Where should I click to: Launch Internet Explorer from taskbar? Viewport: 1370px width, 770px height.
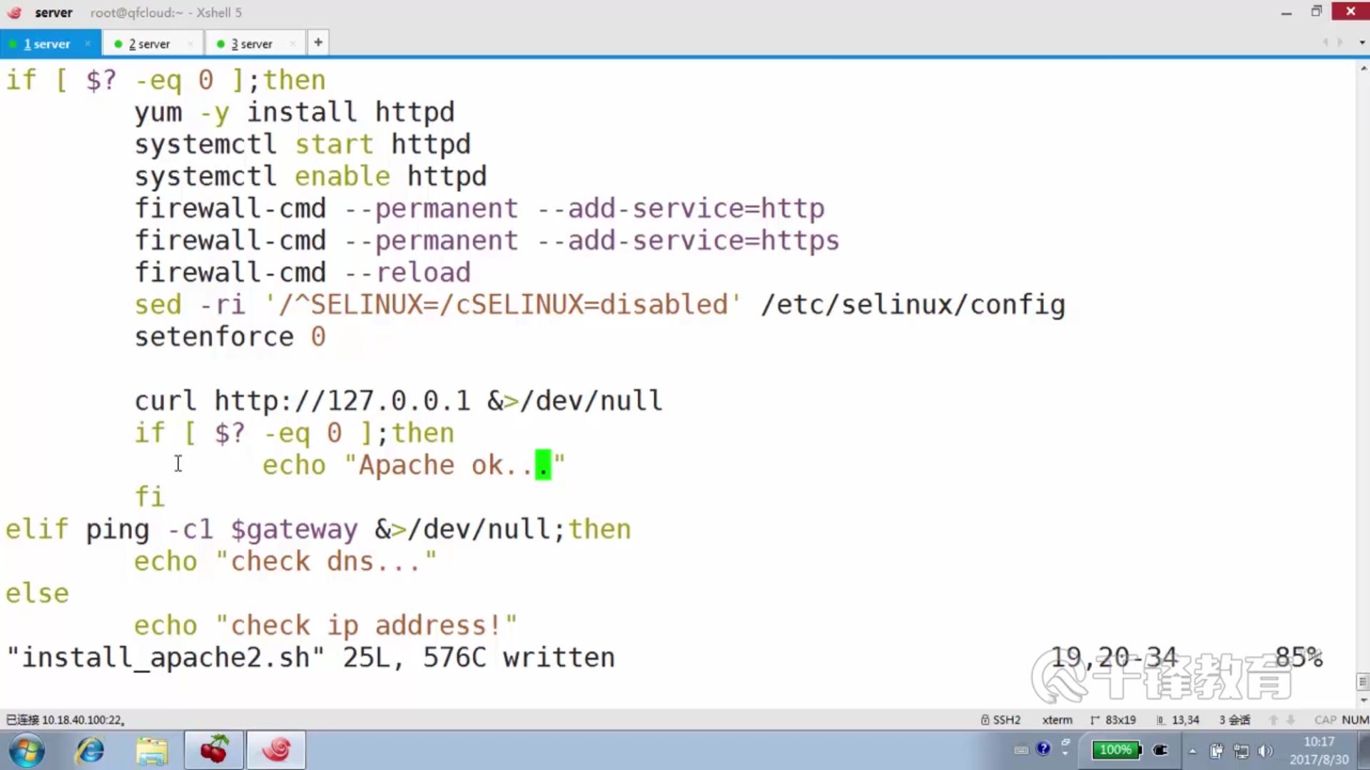[90, 751]
